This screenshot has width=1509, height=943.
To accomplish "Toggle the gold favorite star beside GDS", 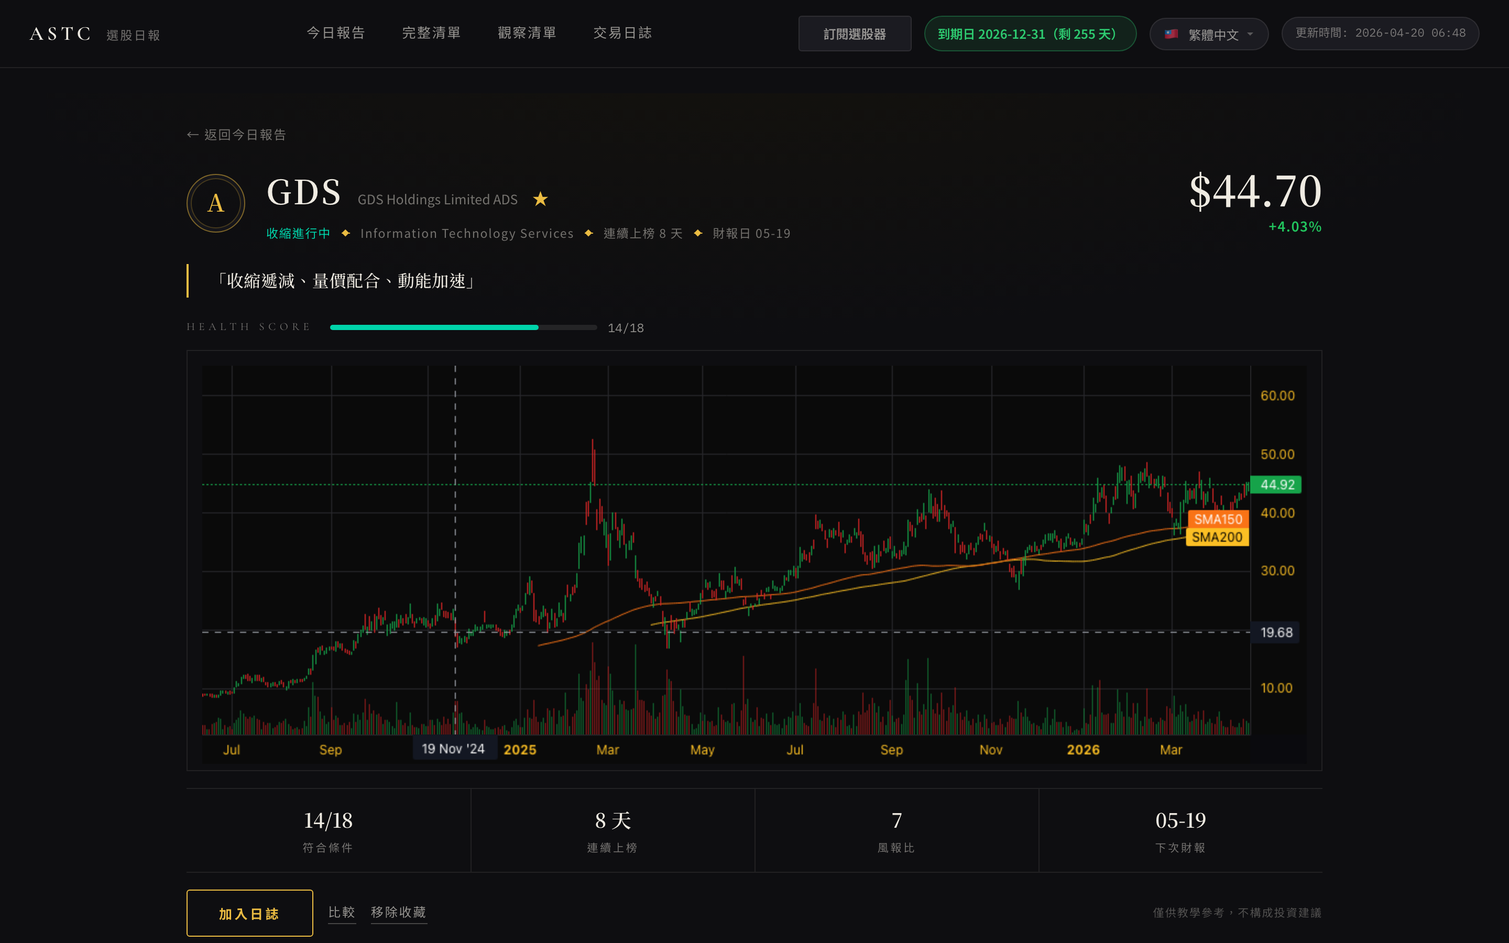I will [x=540, y=199].
